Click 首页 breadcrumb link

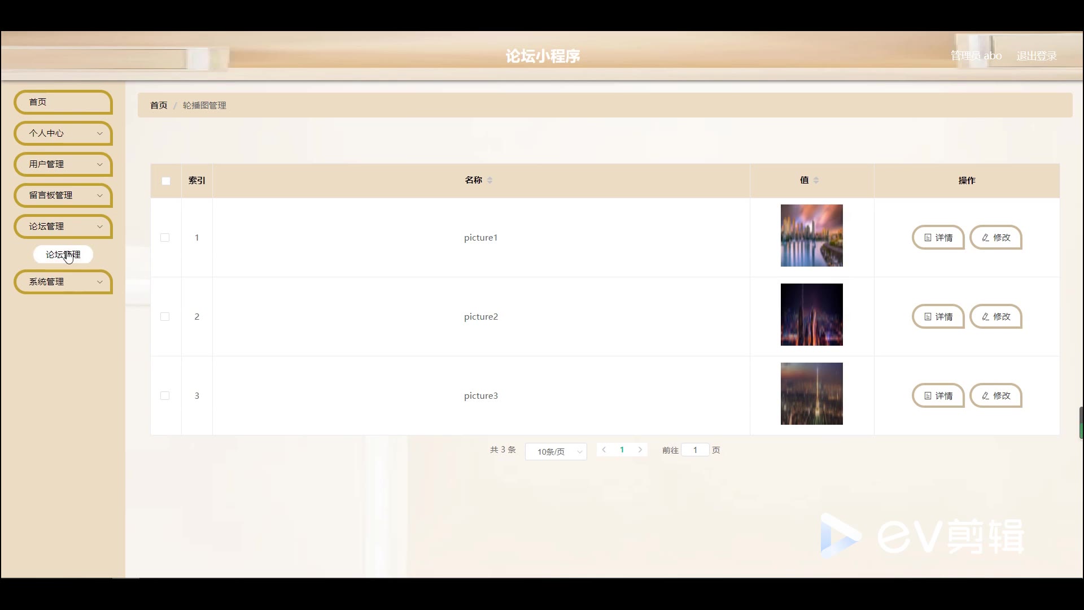[x=159, y=106]
